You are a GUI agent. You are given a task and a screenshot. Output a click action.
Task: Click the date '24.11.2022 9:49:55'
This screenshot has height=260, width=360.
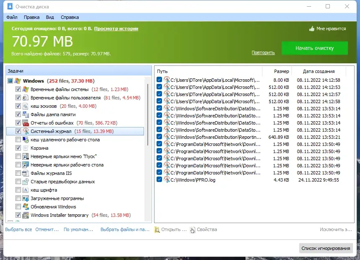pos(319,180)
